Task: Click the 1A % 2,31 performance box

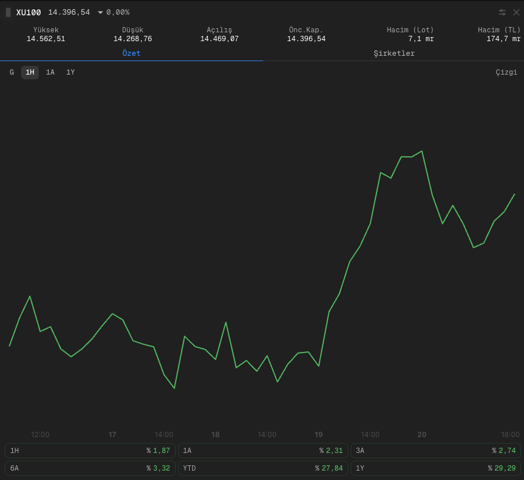Action: (263, 451)
